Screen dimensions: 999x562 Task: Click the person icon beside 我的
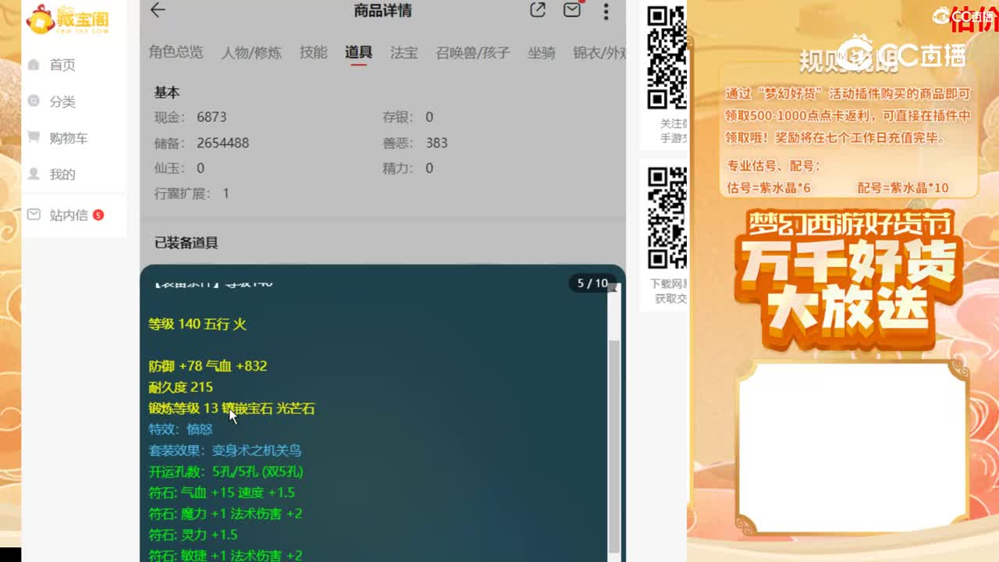point(34,173)
